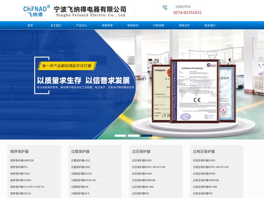Open product 相序保护器TG30

coord(20,173)
